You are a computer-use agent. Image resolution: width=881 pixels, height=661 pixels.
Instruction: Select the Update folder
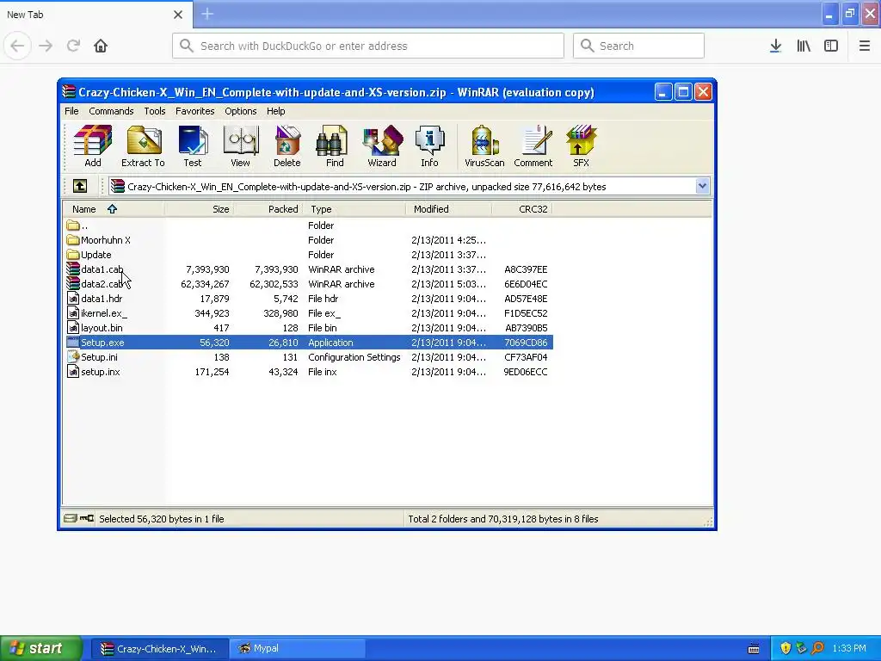[308, 255]
